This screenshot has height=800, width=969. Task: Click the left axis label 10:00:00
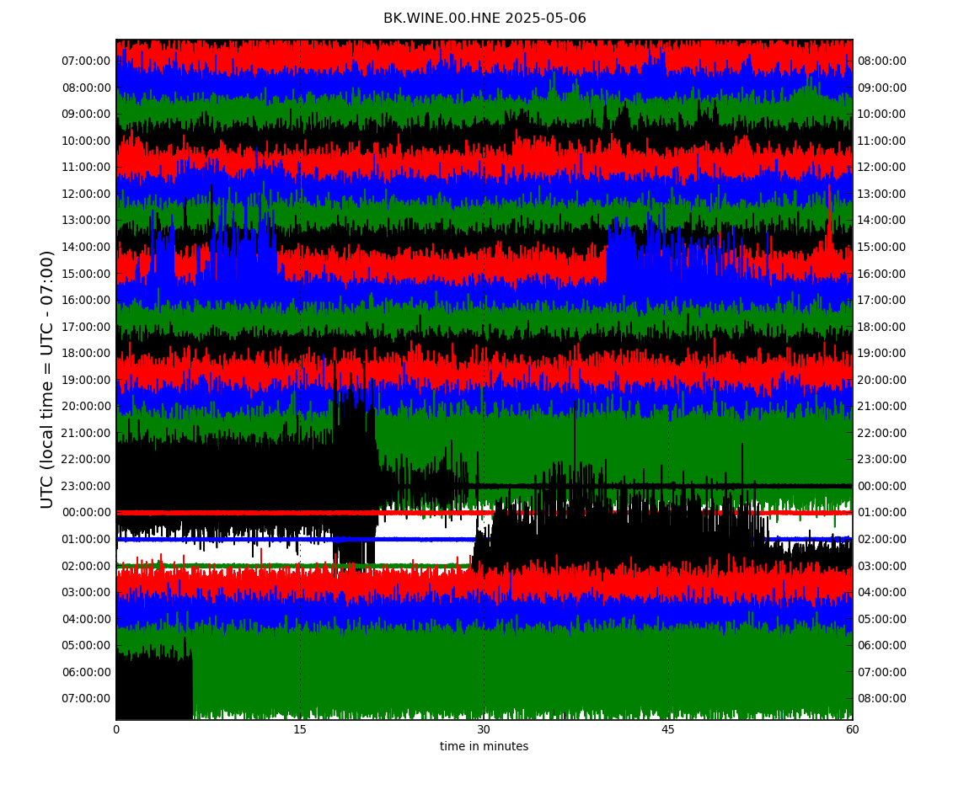[x=87, y=141]
